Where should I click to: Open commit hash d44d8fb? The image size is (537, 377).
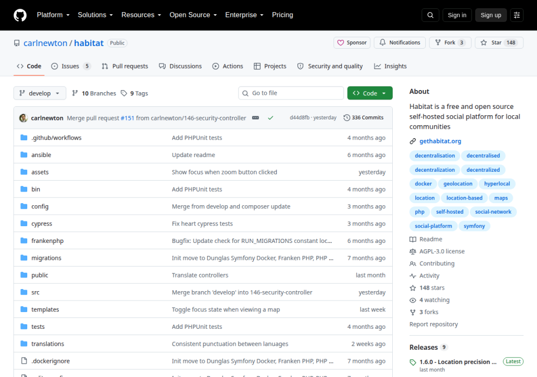pyautogui.click(x=299, y=118)
